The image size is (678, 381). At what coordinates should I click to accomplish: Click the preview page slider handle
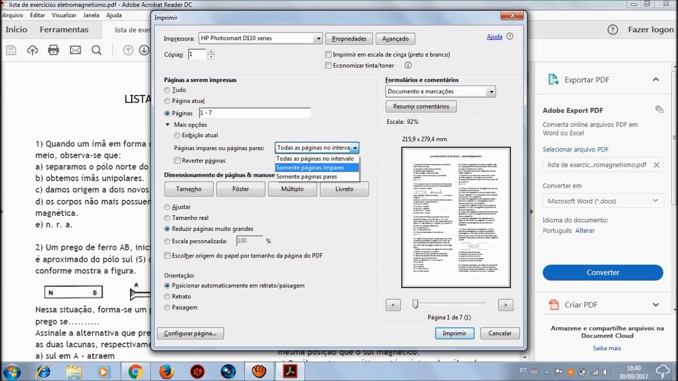point(415,304)
